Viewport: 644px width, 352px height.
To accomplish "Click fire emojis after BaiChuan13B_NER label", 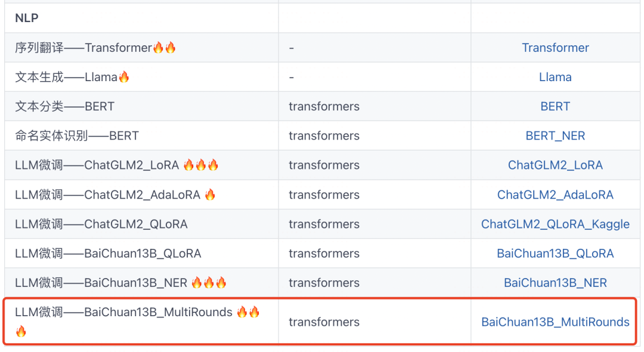I will click(x=209, y=283).
